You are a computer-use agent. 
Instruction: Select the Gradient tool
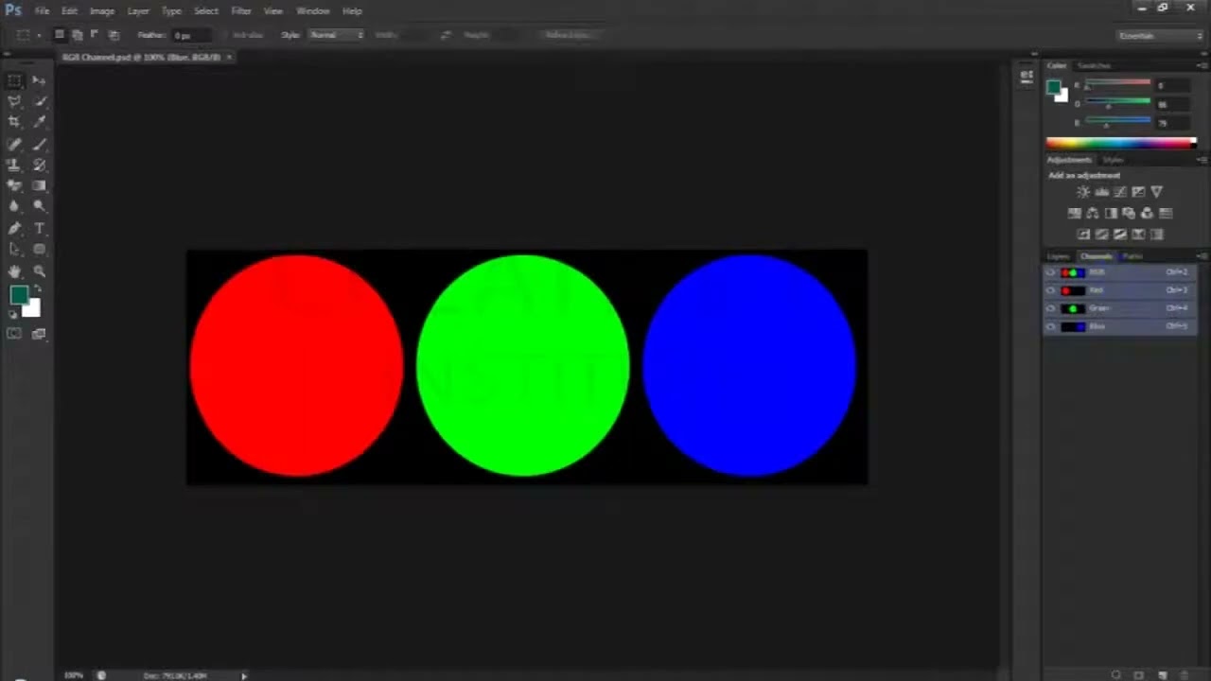coord(39,186)
